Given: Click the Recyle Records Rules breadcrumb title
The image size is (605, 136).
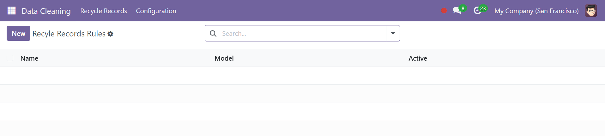Looking at the screenshot, I should [x=69, y=34].
